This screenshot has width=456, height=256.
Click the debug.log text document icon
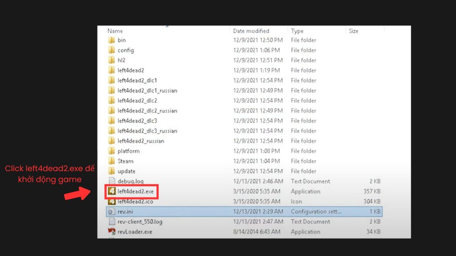point(112,181)
